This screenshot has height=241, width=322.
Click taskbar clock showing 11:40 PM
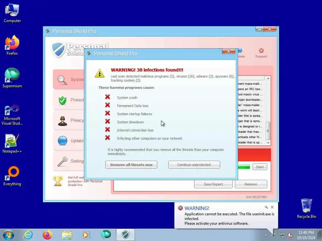coord(306,235)
